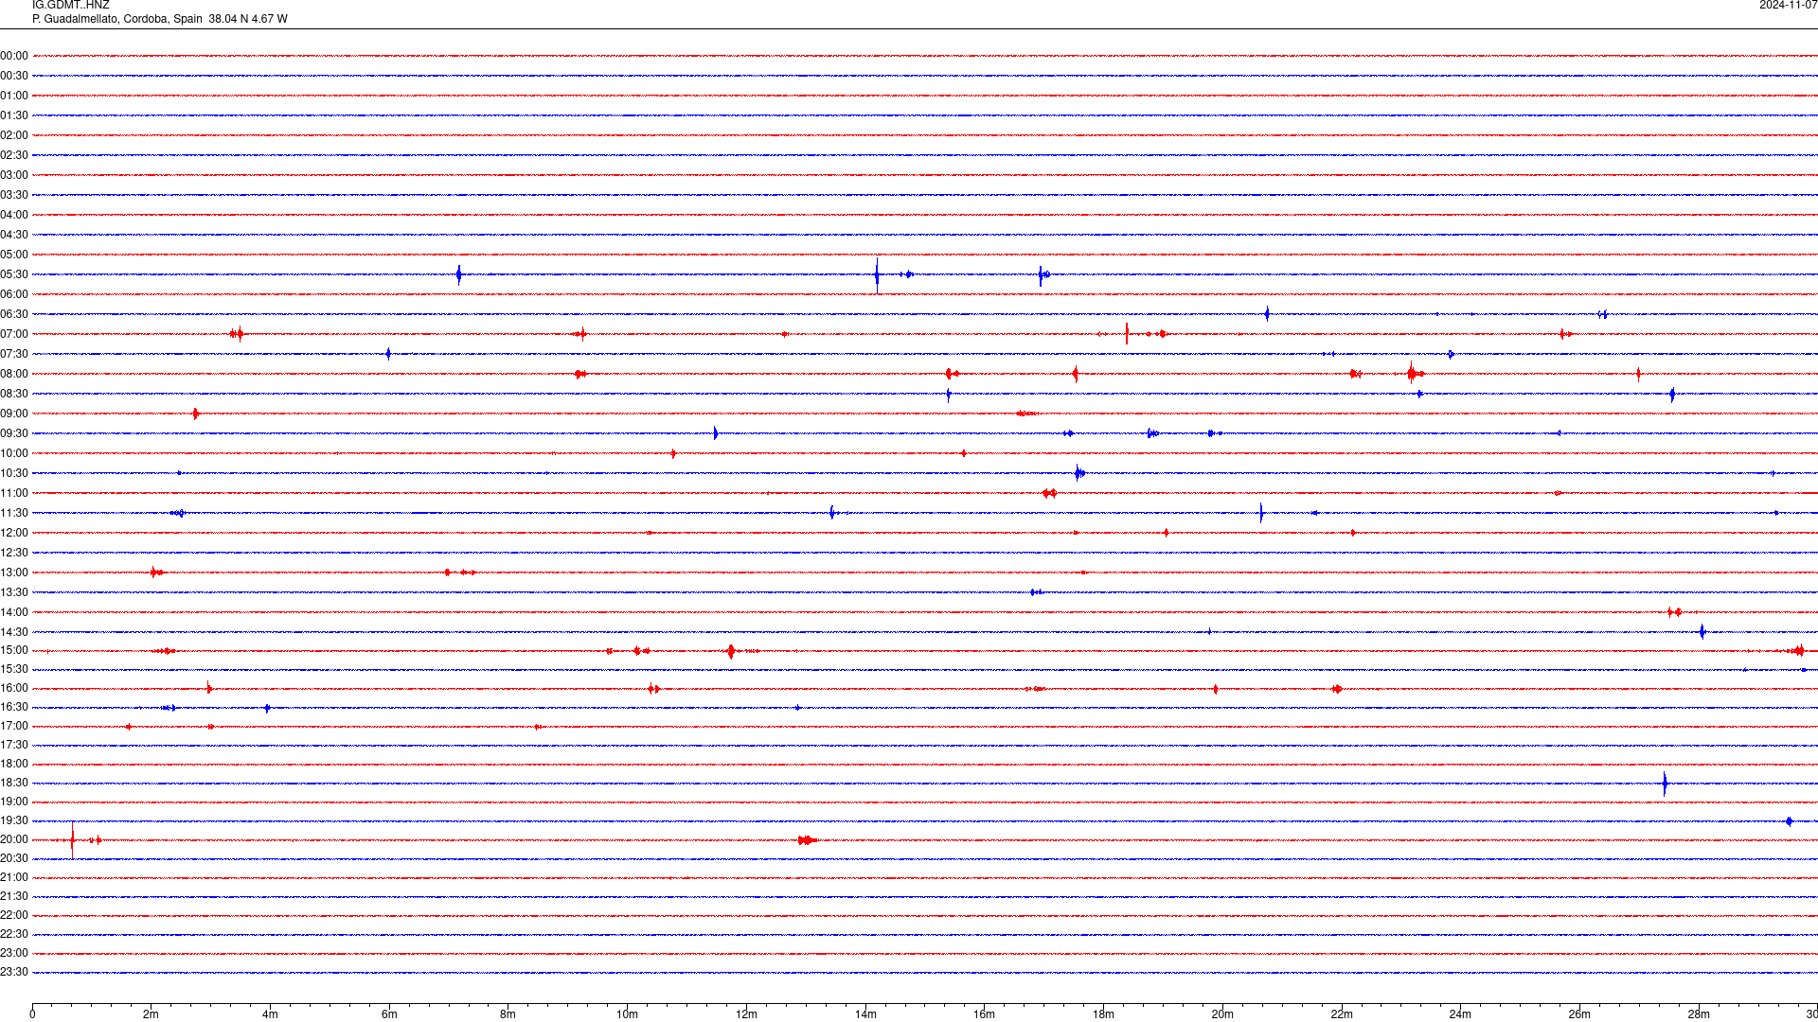Select the 04:30 time row label

(14, 235)
